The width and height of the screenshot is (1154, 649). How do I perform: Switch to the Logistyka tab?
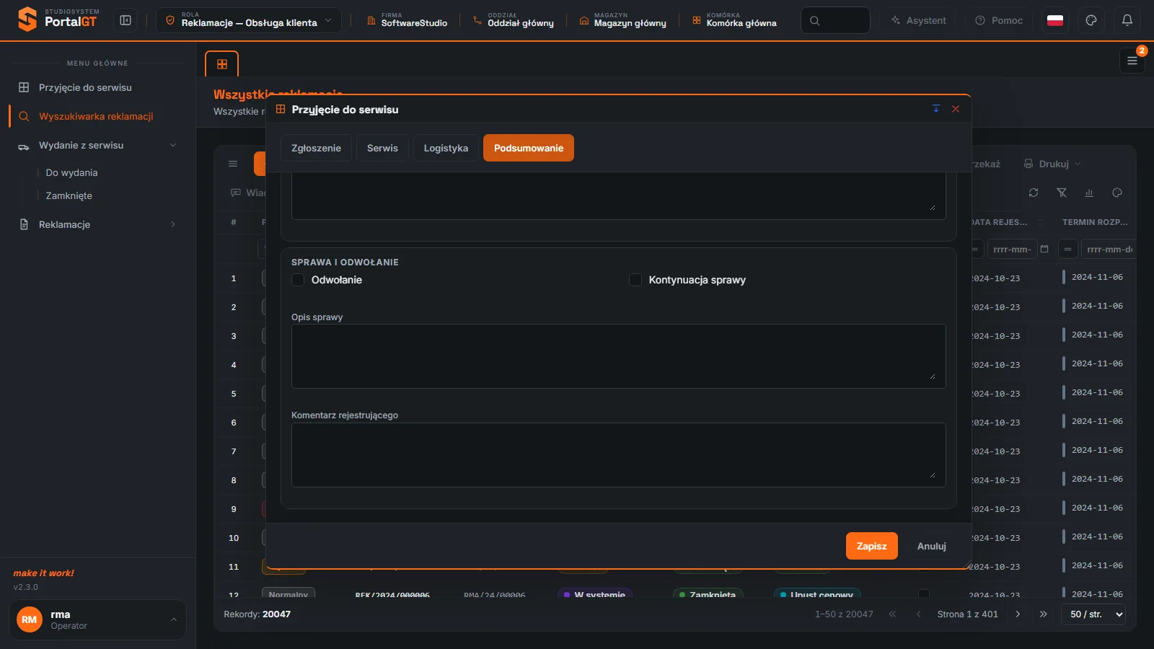coord(446,148)
